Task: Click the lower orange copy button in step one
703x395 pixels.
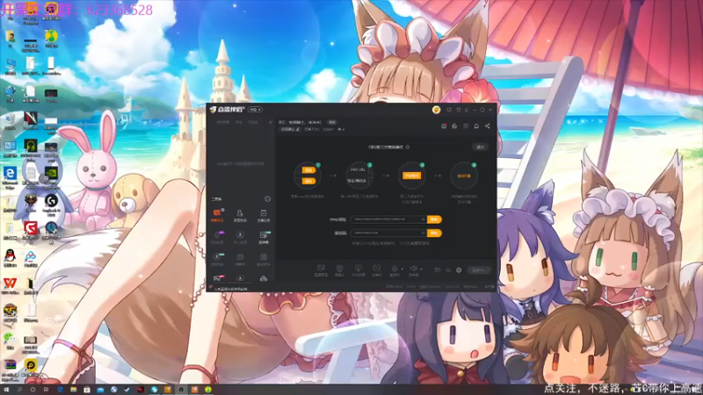Action: click(x=308, y=181)
